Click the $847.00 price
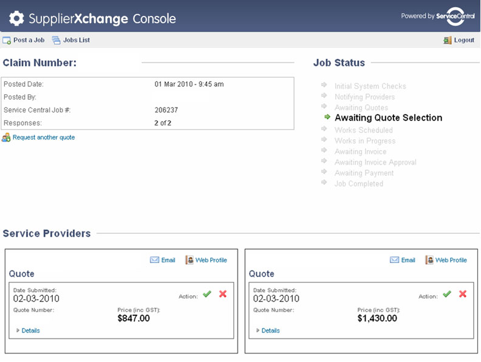This screenshot has width=481, height=362. pyautogui.click(x=134, y=318)
